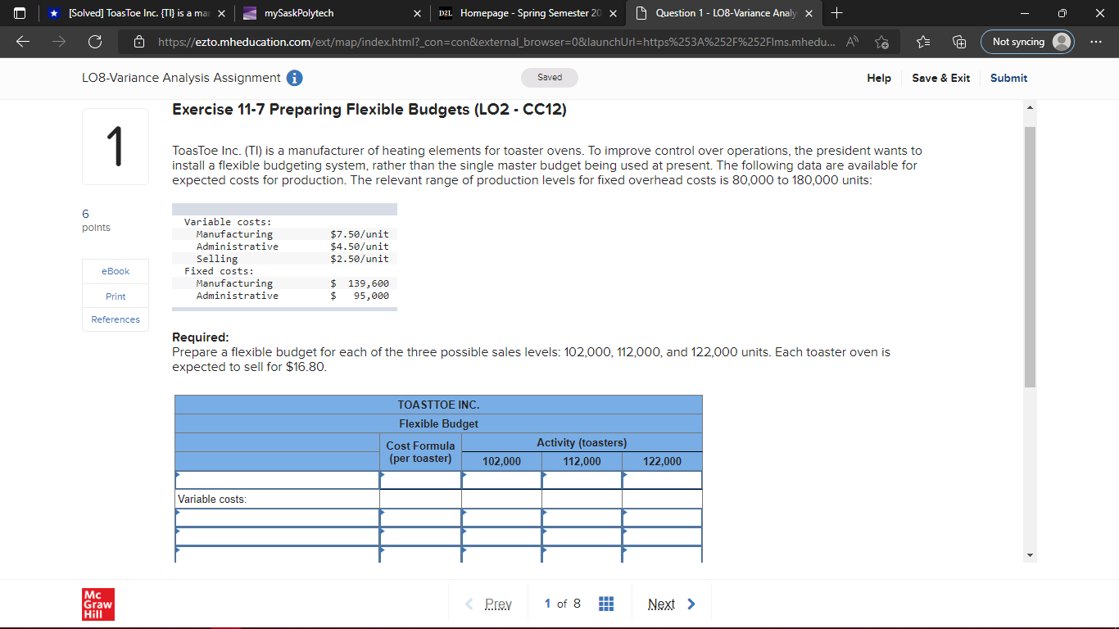Switch to the mySaskPolytech tab
The width and height of the screenshot is (1119, 629).
click(333, 13)
